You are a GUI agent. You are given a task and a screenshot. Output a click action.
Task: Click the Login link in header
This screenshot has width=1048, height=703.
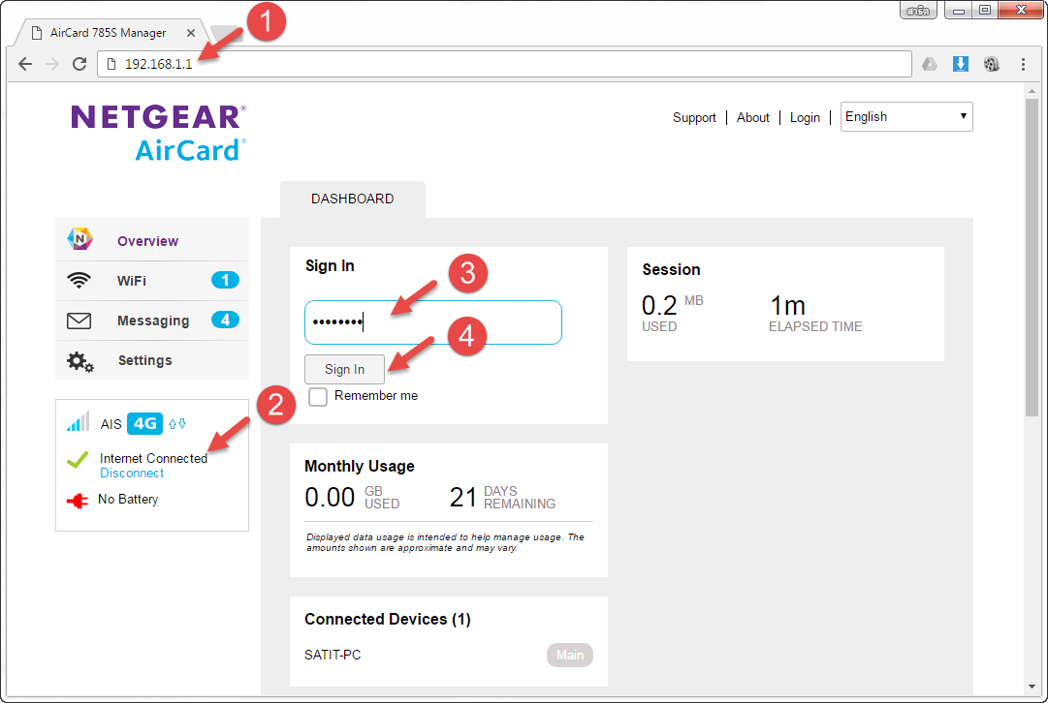(x=805, y=117)
